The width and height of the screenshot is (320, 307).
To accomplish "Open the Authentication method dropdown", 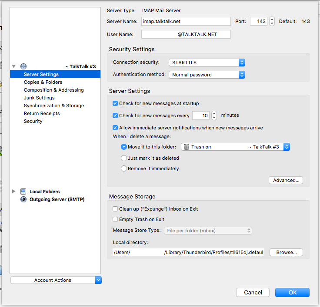I will pyautogui.click(x=207, y=75).
